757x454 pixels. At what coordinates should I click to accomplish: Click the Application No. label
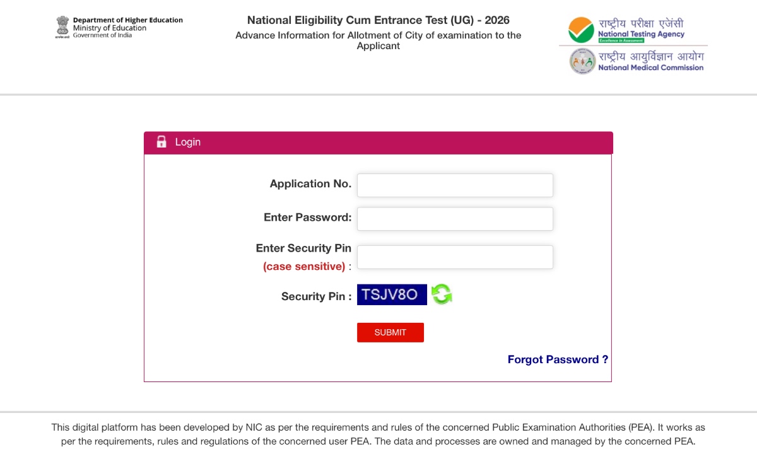tap(310, 183)
